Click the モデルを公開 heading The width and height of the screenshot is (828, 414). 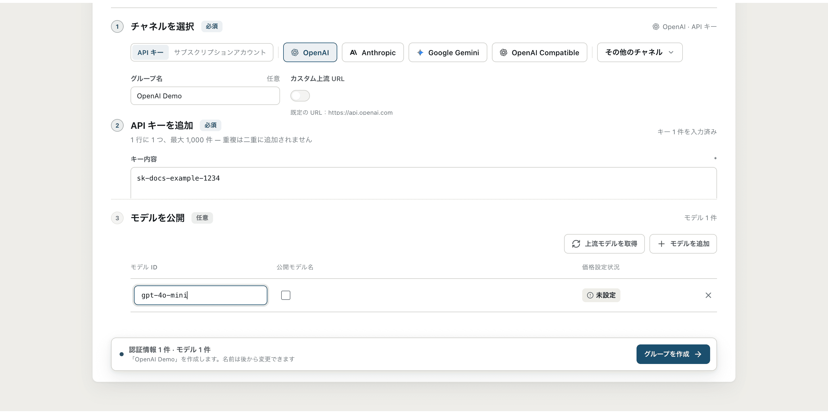158,218
